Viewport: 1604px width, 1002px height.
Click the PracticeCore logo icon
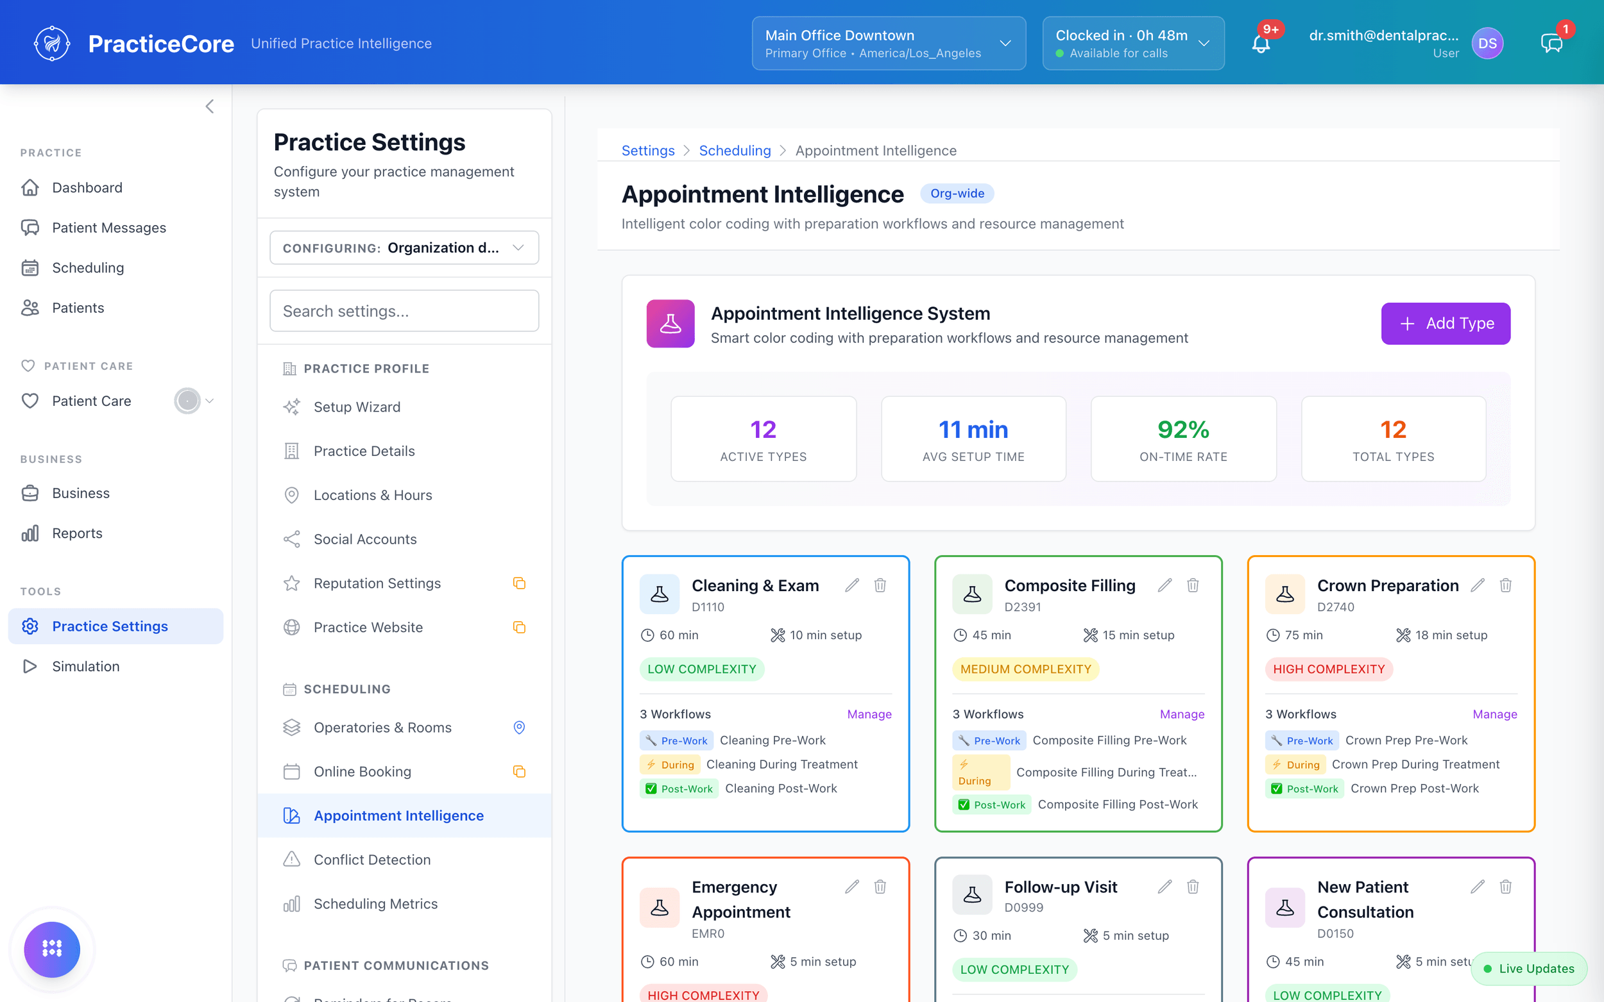52,44
